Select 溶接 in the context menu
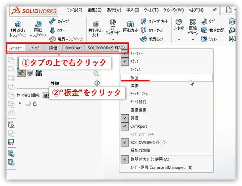 [x=166, y=86]
